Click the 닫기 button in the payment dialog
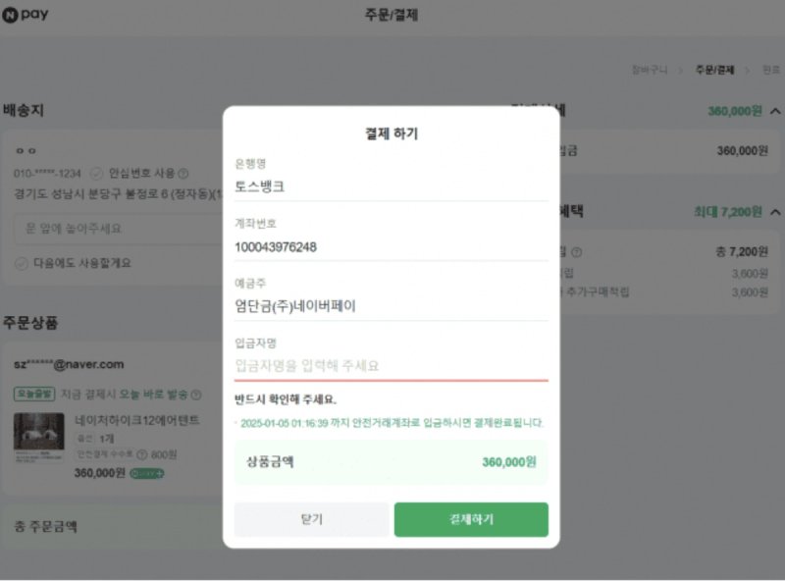The width and height of the screenshot is (785, 581). click(311, 518)
